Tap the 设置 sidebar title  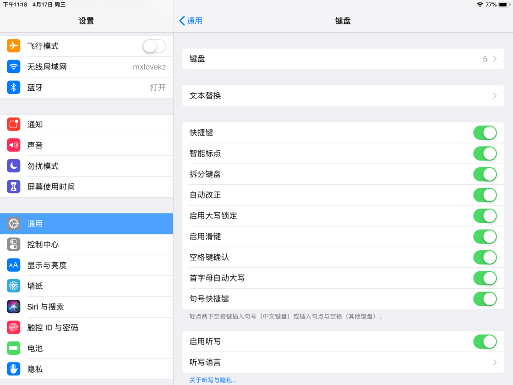(x=87, y=21)
